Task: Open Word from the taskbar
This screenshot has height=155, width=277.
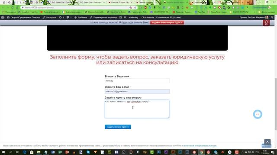Action: click(53, 152)
